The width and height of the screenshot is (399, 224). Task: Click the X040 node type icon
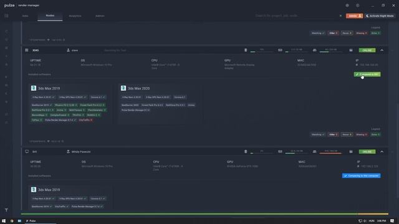point(27,50)
